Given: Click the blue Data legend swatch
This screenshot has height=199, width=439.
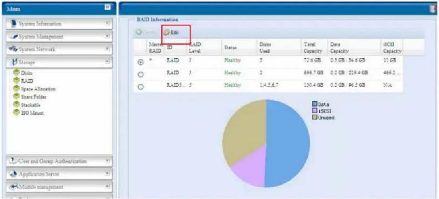Looking at the screenshot, I should coord(315,105).
